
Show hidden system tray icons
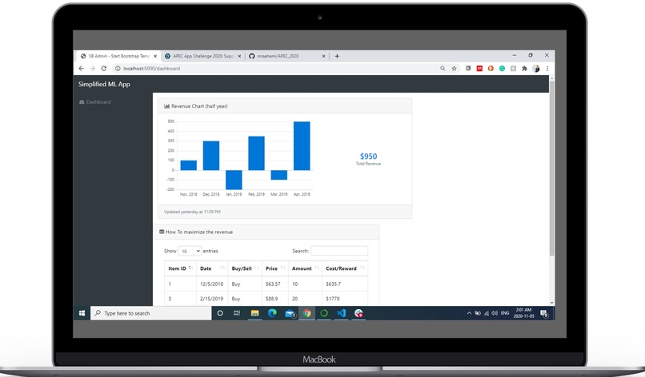click(x=469, y=313)
